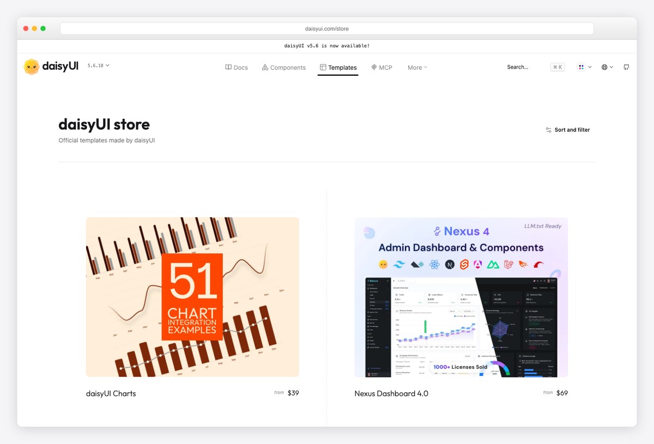Viewport: 654px width, 444px height.
Task: Click the sliders icon beside Sort and filter
Action: point(549,130)
